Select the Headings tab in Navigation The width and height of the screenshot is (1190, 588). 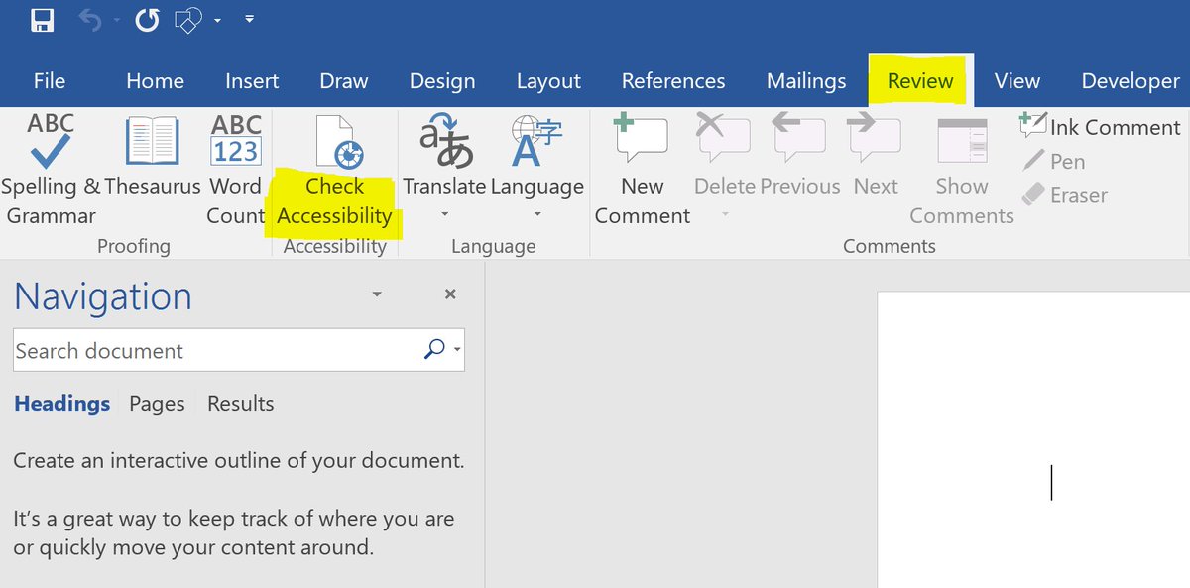[x=61, y=404]
